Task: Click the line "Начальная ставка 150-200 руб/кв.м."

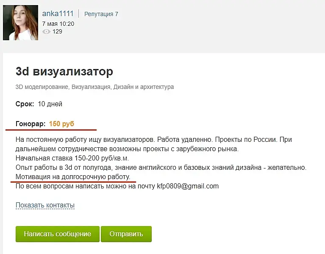Action: point(72,158)
